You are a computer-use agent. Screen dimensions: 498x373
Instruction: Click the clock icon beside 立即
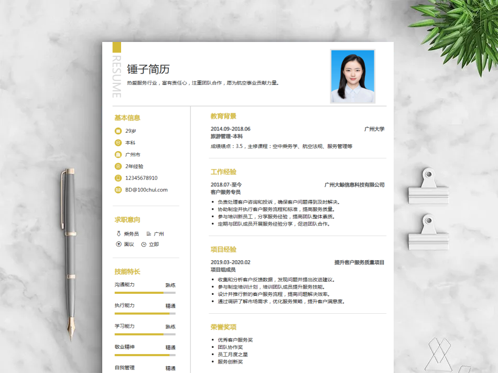(144, 244)
